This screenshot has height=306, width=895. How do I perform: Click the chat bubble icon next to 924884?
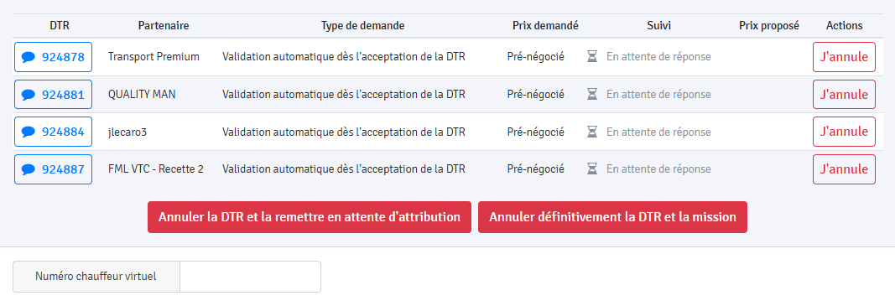tap(29, 132)
